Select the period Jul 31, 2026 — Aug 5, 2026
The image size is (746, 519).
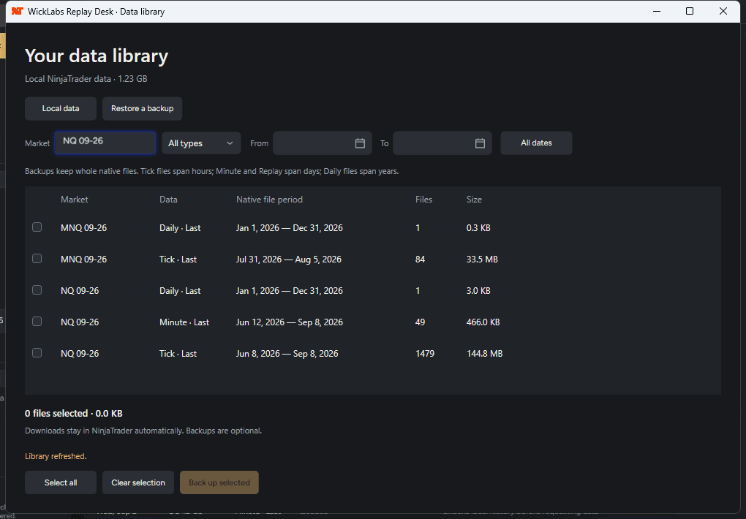288,259
